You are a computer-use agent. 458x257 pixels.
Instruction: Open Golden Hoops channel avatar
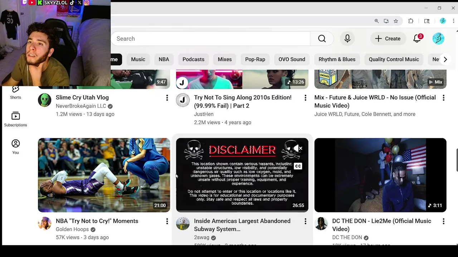(45, 224)
